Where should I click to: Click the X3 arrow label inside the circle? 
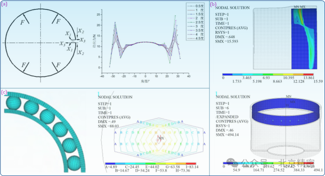[x=63, y=43]
